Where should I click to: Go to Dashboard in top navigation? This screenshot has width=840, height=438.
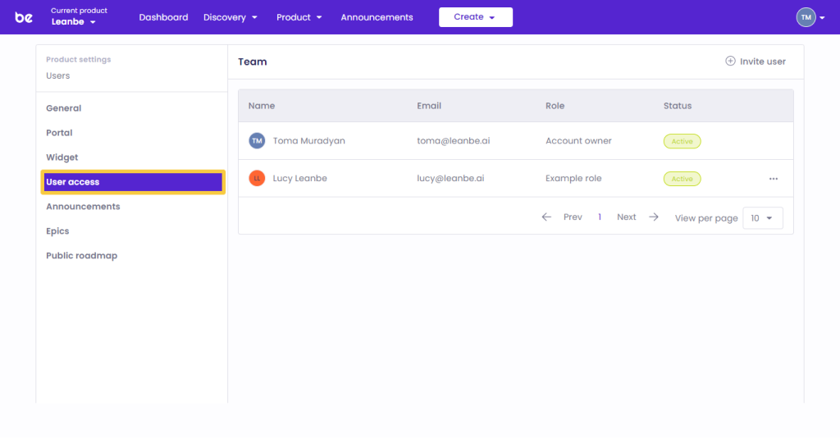(x=163, y=17)
